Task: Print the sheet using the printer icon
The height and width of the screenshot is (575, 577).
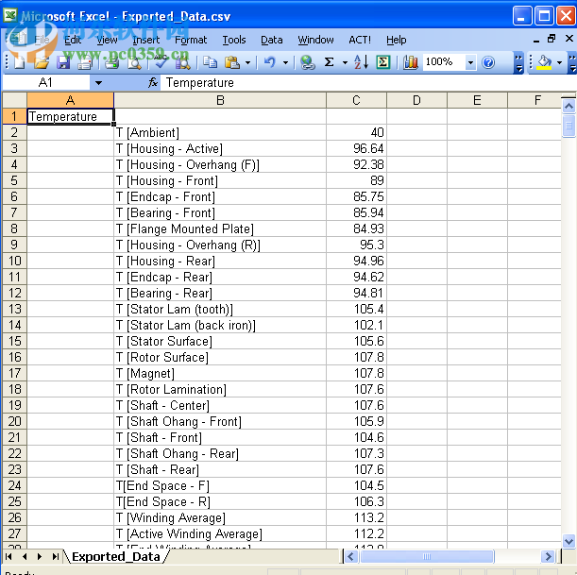Action: [111, 62]
